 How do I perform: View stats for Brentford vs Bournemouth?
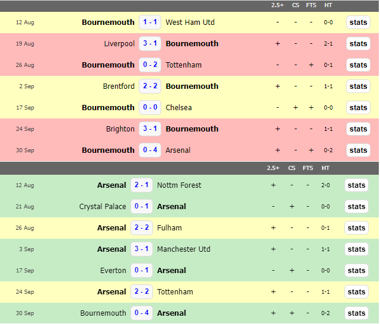click(x=358, y=86)
